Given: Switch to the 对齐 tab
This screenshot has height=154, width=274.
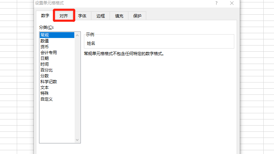Looking at the screenshot, I should [x=64, y=16].
